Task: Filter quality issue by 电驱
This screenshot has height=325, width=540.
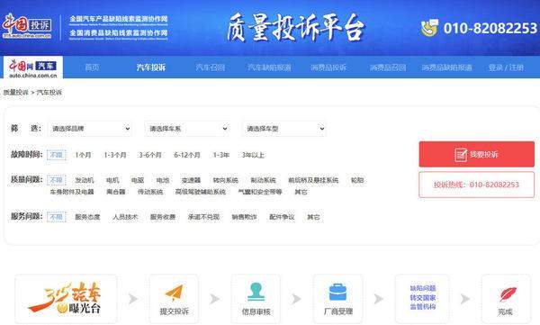Action: click(x=138, y=180)
